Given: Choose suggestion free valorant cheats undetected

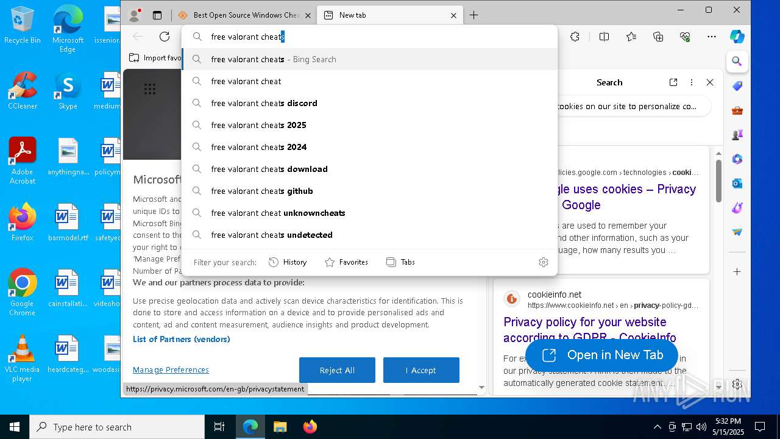Looking at the screenshot, I should (x=370, y=235).
